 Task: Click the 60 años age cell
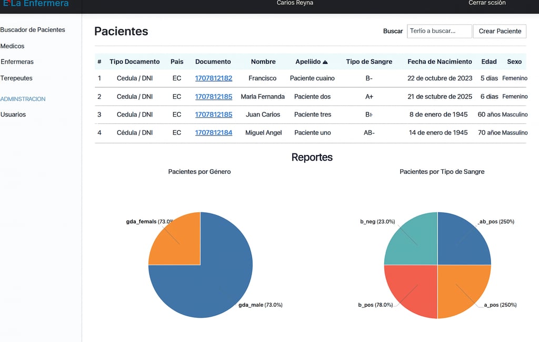tap(489, 115)
